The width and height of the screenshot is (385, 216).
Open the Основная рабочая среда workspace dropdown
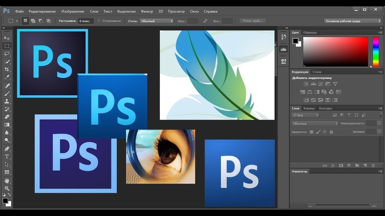pyautogui.click(x=353, y=21)
